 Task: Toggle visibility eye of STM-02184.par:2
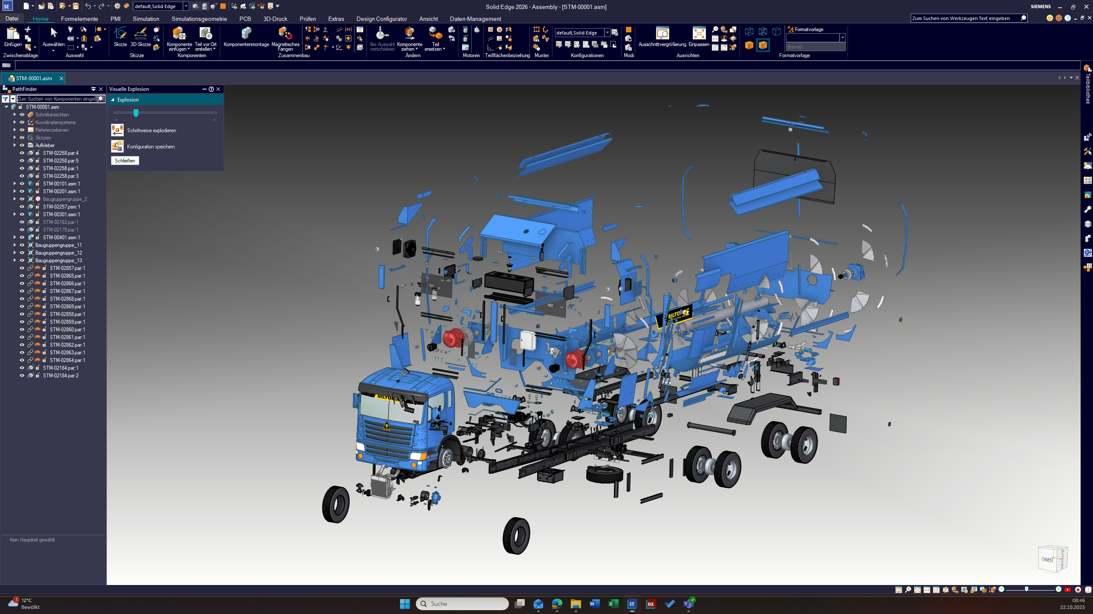[22, 376]
